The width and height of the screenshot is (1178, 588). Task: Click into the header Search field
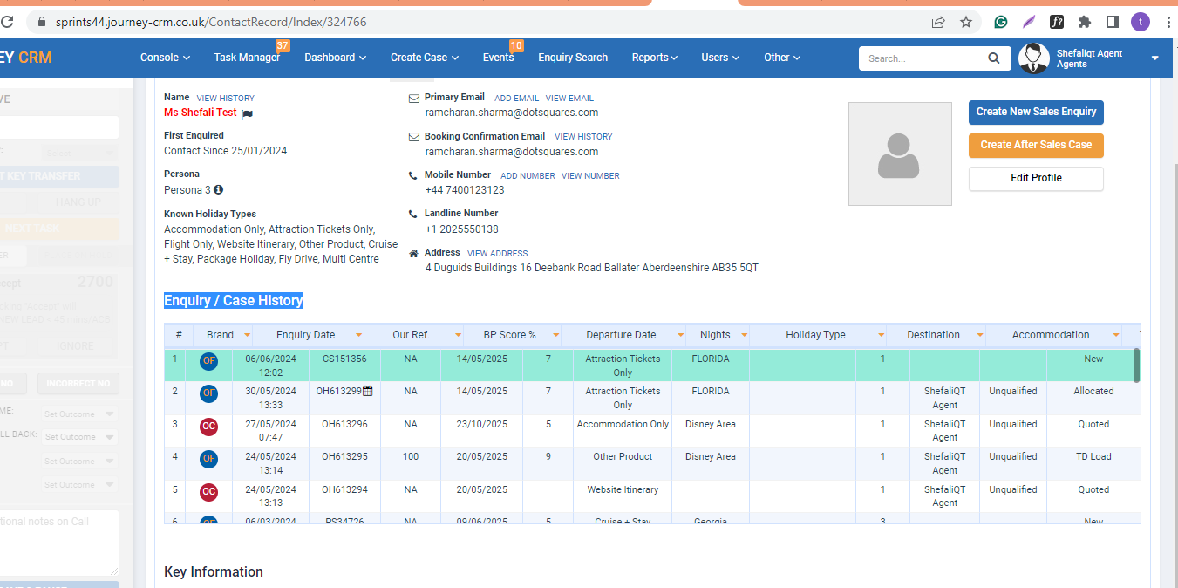(923, 58)
